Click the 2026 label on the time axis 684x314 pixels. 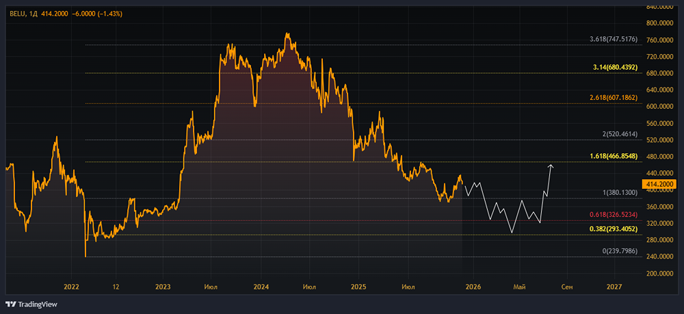click(x=473, y=287)
